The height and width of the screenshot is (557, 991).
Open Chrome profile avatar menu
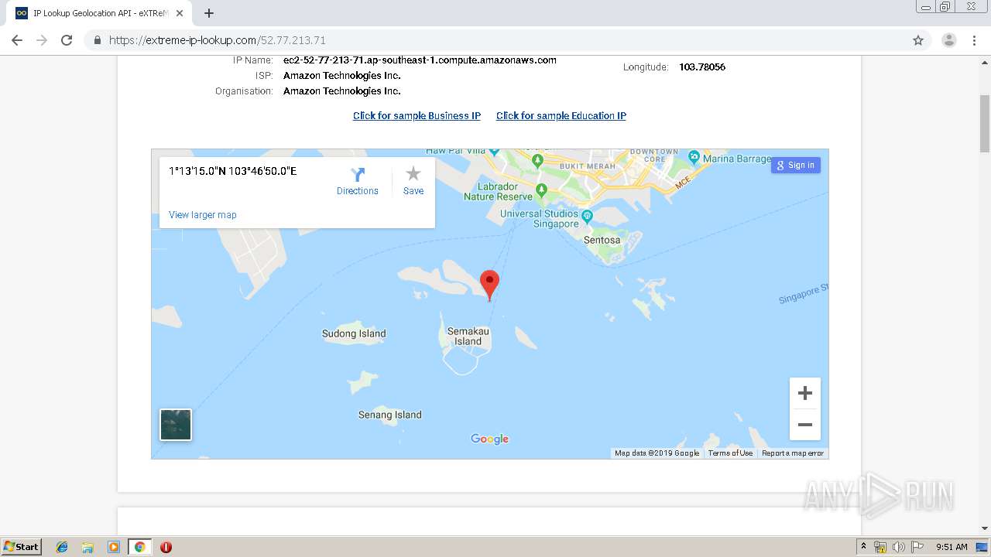948,40
